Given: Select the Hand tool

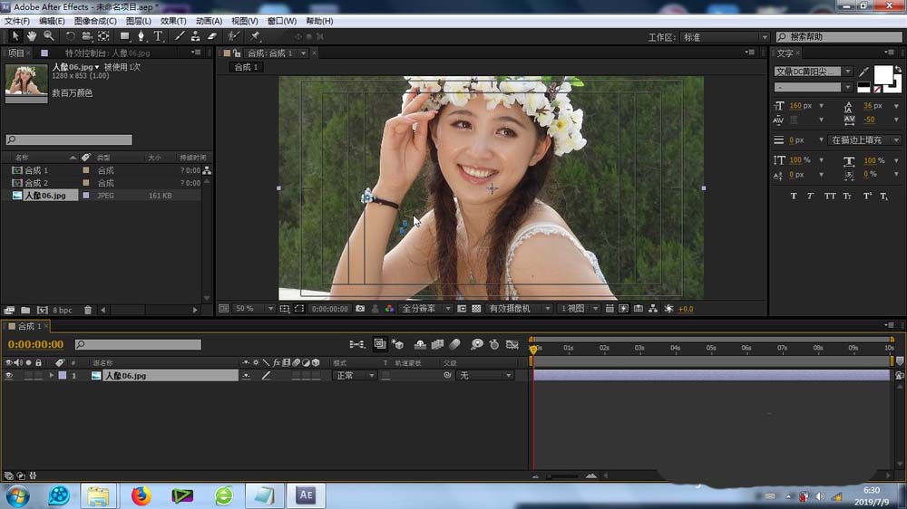Looking at the screenshot, I should pos(32,36).
